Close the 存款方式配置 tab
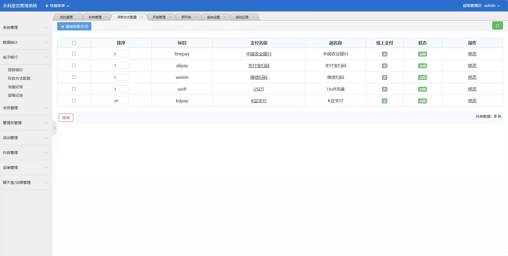 coord(141,17)
